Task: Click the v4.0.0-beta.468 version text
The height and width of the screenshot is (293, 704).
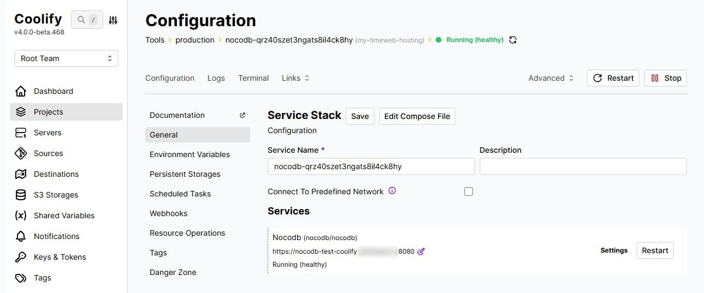Action: click(39, 32)
